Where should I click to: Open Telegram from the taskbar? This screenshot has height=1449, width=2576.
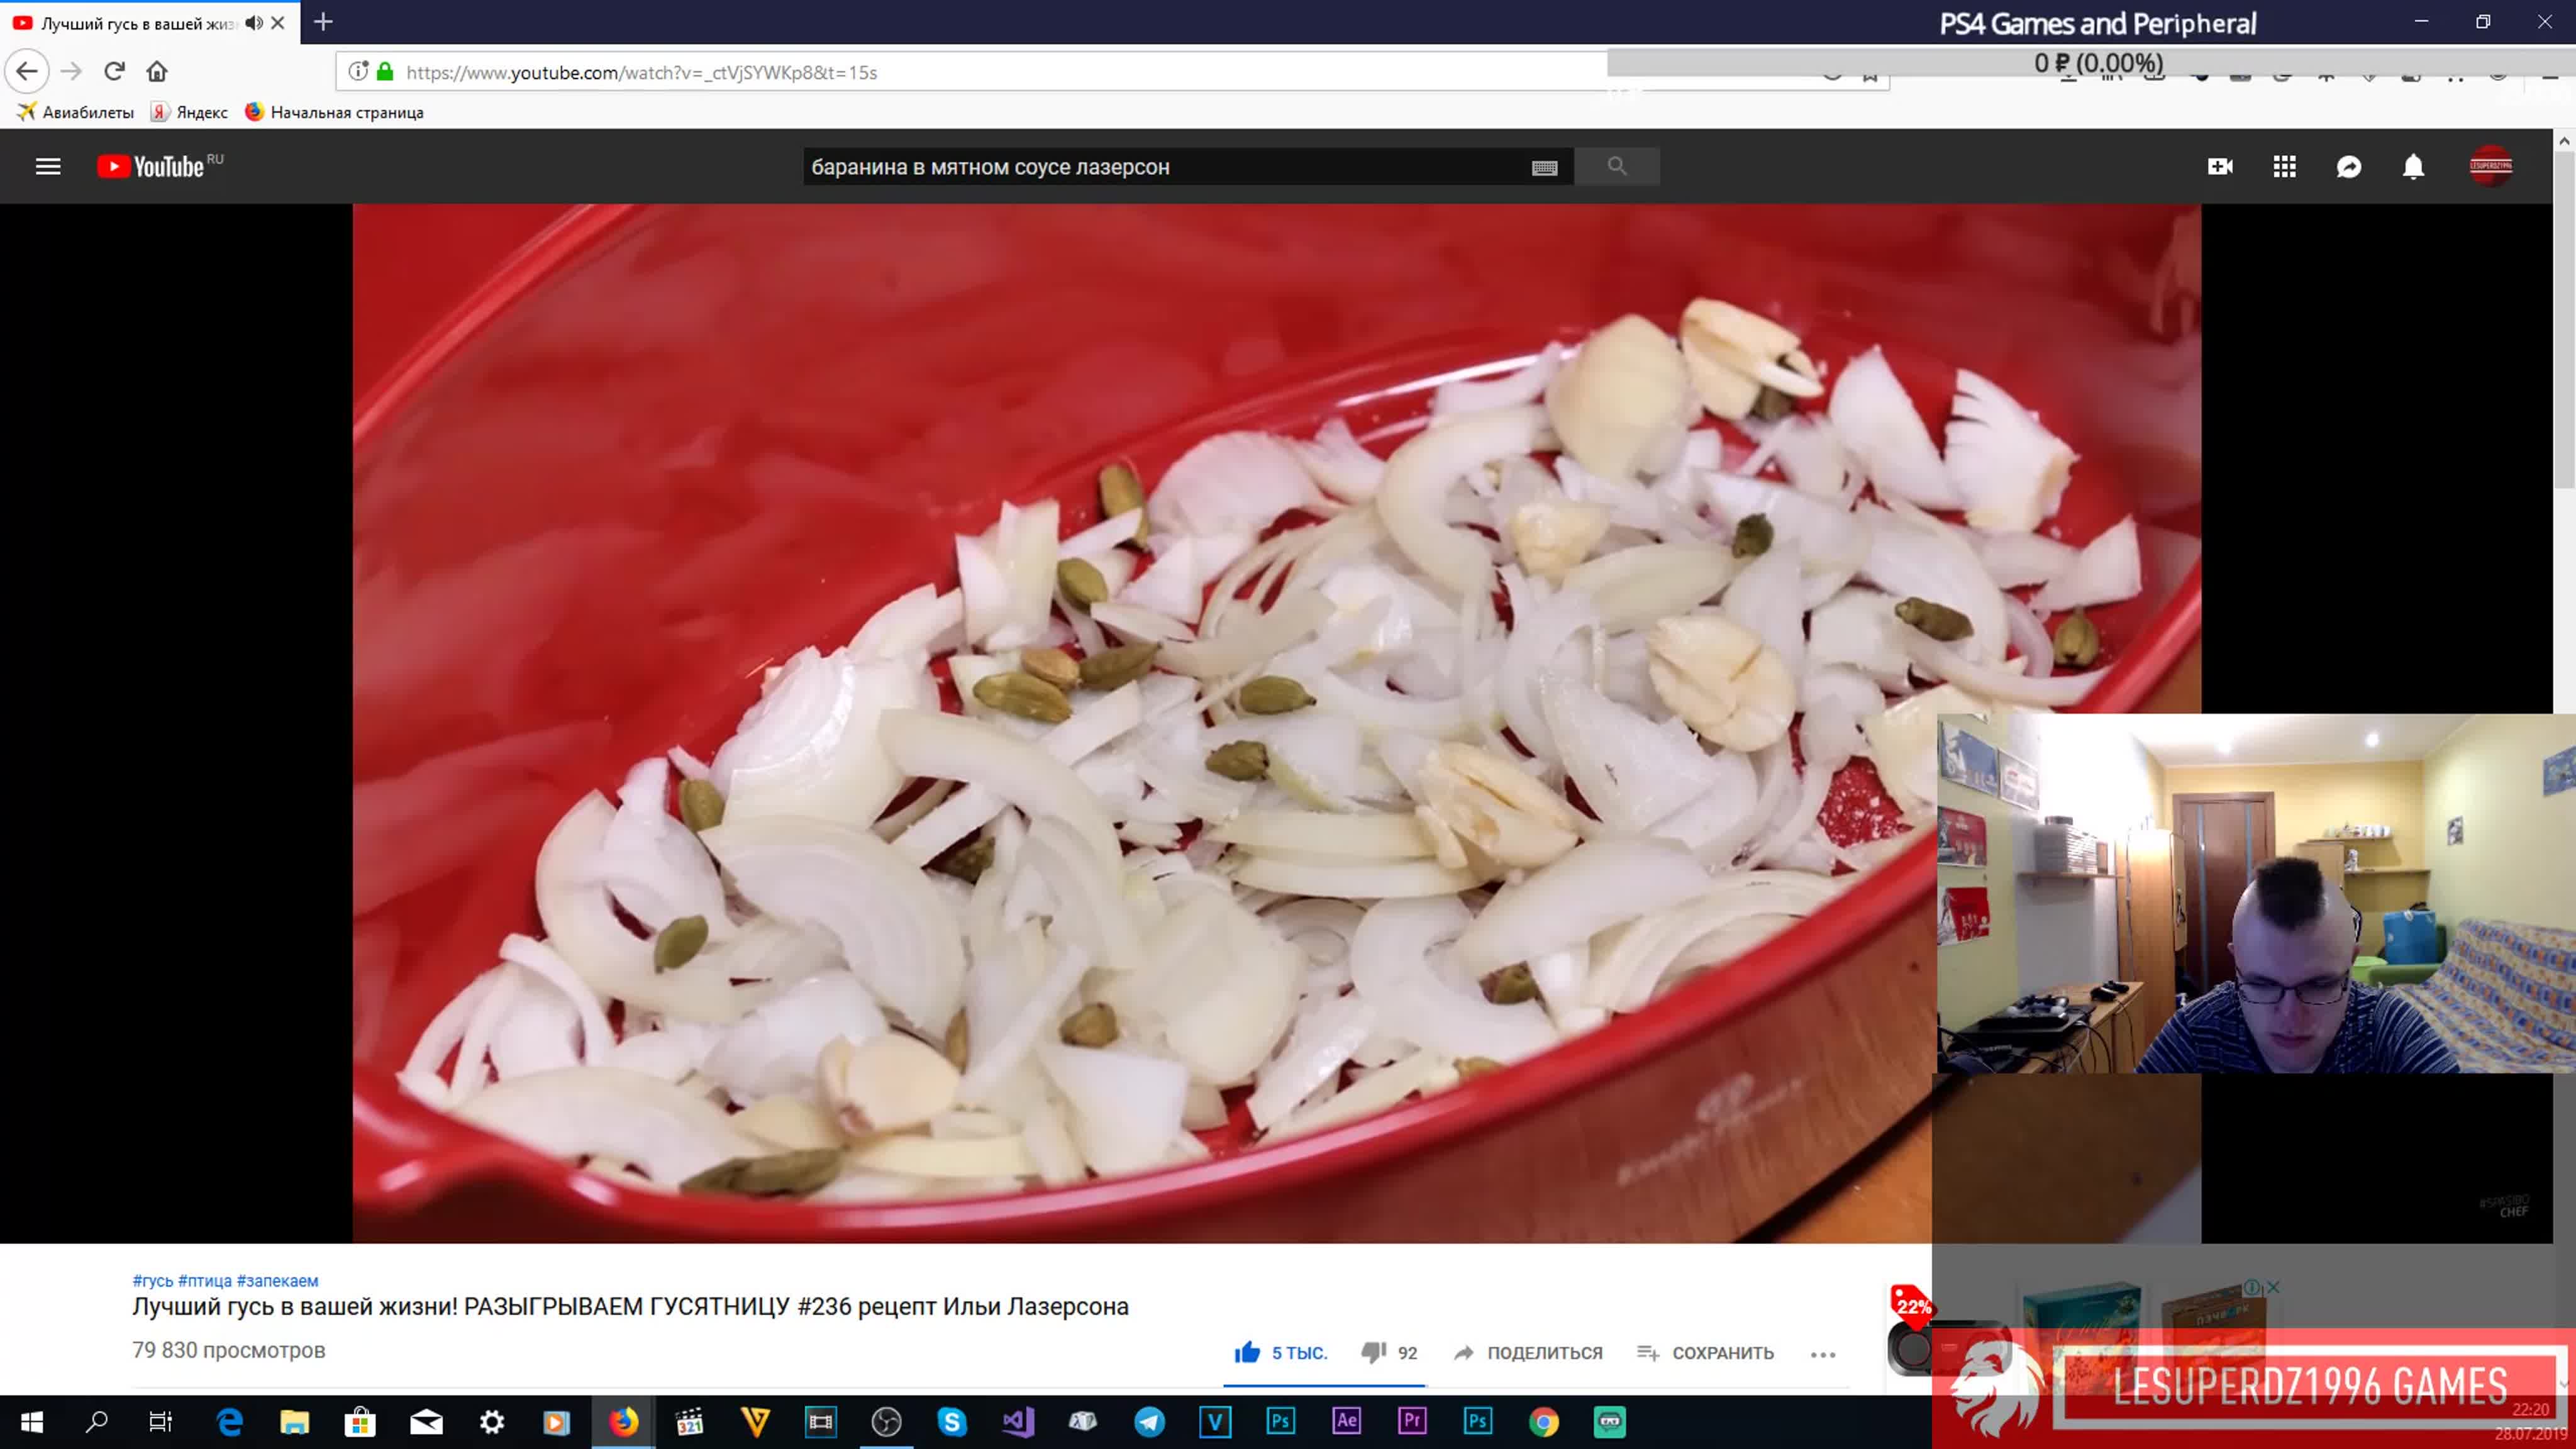[1149, 1421]
